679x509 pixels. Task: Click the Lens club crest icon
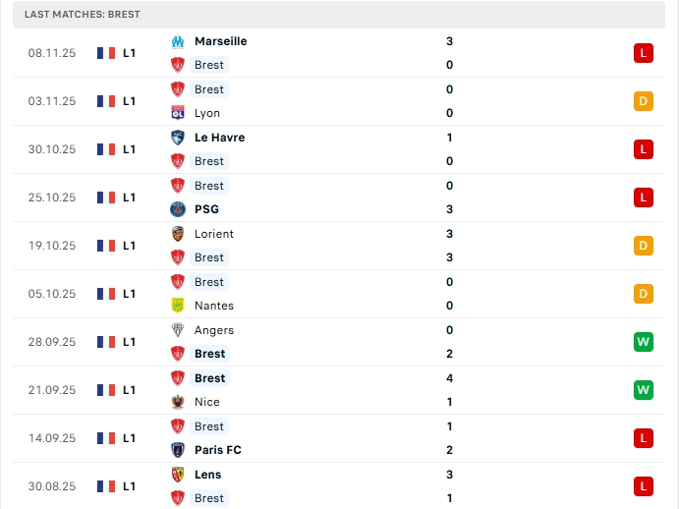[178, 475]
